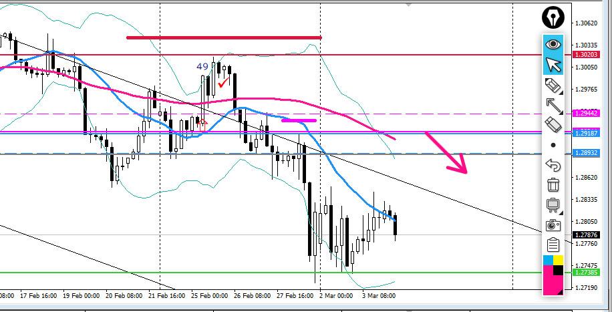Toggle the eye visibility tool
The height and width of the screenshot is (312, 612).
[553, 44]
